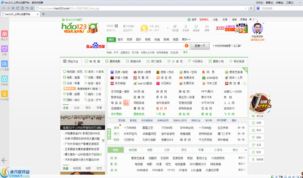Image resolution: width=303 pixels, height=178 pixels.
Task: Open 更多>> in the 影视 row
Action: point(242,164)
